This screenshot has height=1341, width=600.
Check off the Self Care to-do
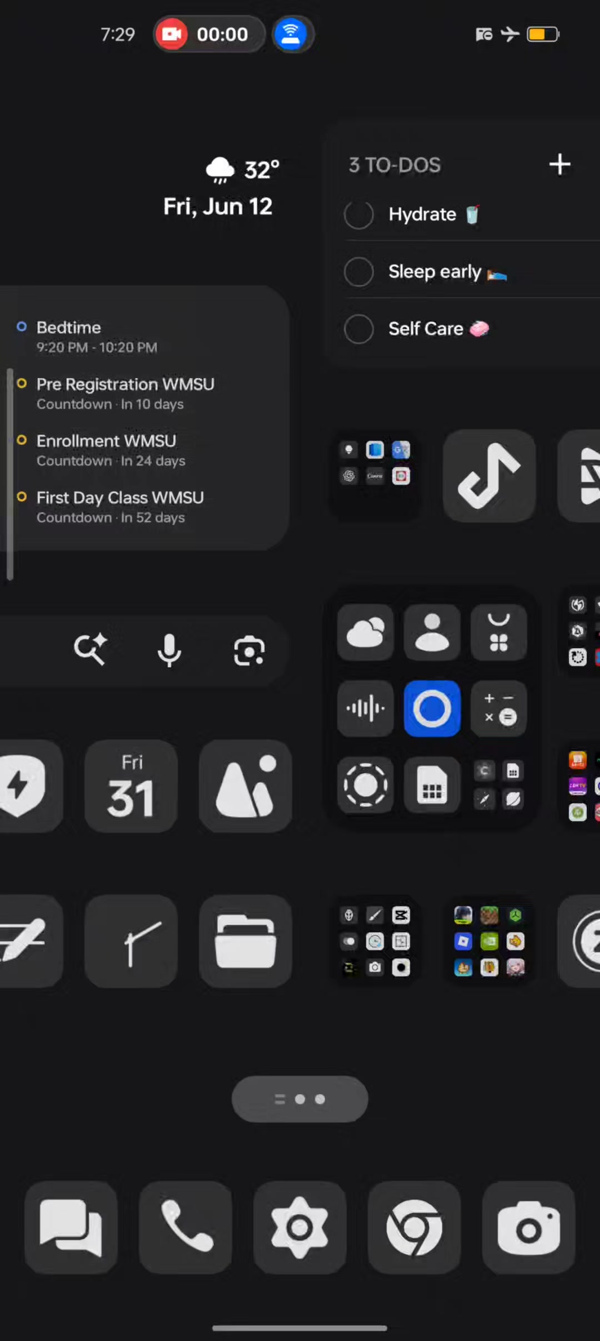[x=359, y=329]
